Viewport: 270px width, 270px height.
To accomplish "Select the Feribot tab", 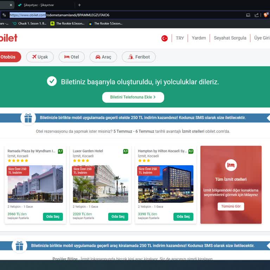I will click(139, 57).
